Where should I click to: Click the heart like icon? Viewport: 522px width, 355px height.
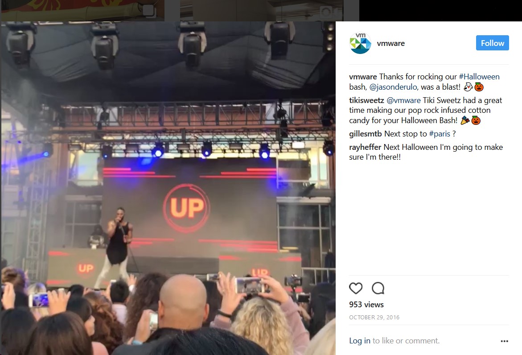pos(356,288)
